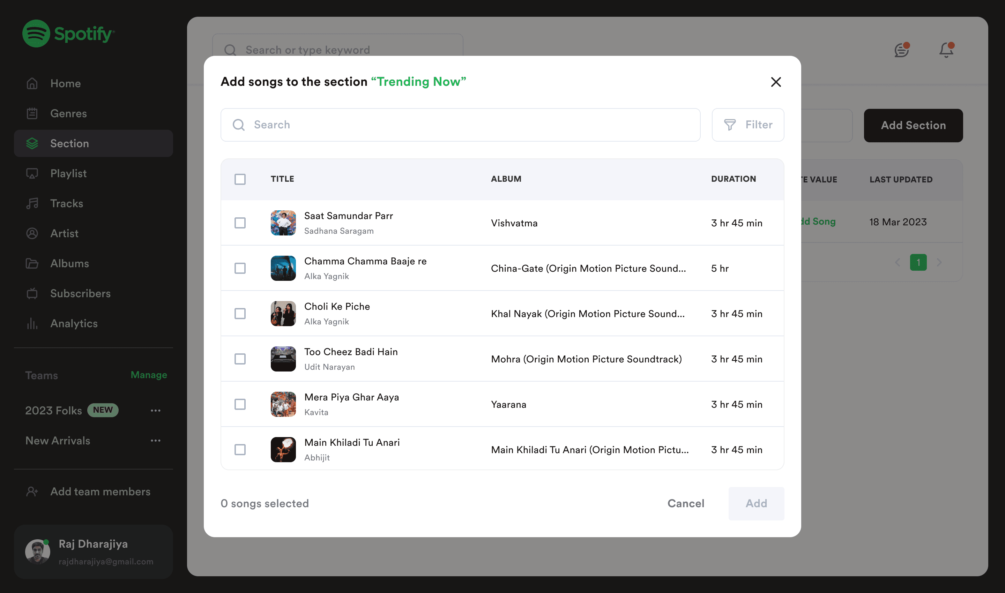
Task: Click previous page arrow in background table
Action: click(898, 262)
